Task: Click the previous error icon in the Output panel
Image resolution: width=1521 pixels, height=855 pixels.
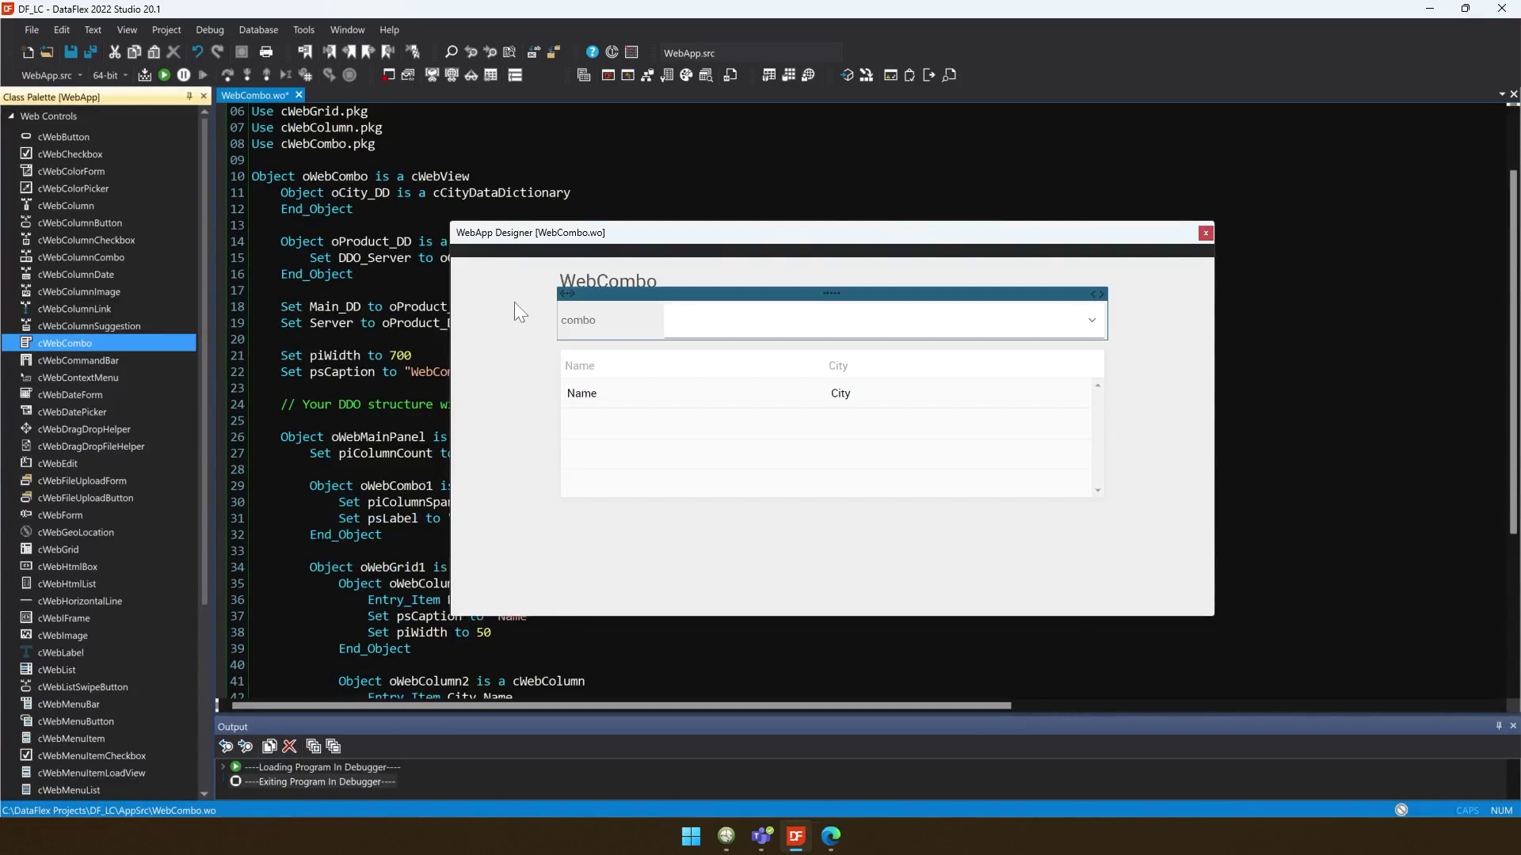Action: click(226, 747)
